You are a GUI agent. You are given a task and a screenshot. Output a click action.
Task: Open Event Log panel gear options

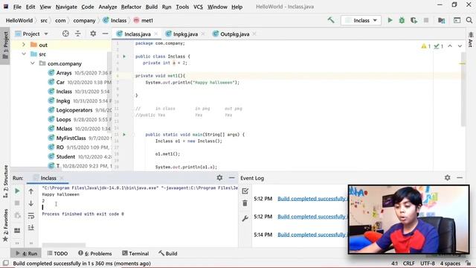448,178
